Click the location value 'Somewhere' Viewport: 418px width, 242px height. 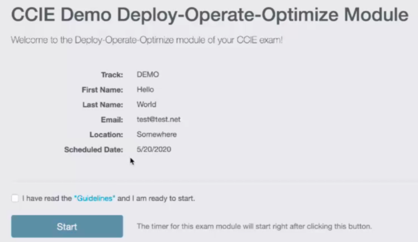pyautogui.click(x=157, y=134)
